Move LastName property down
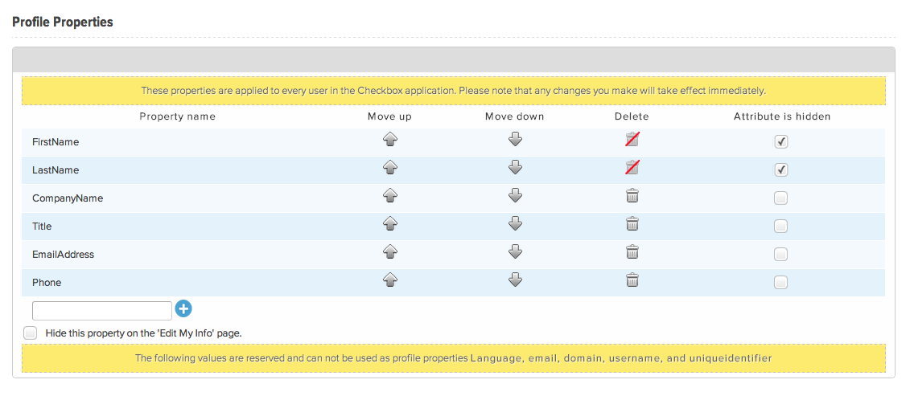This screenshot has height=396, width=910. coord(516,168)
